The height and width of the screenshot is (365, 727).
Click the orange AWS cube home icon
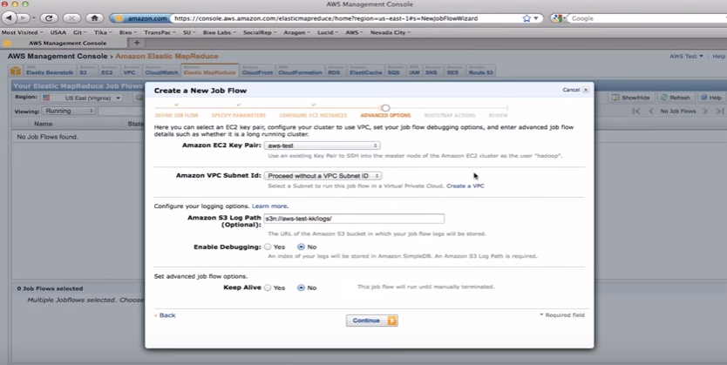[16, 71]
